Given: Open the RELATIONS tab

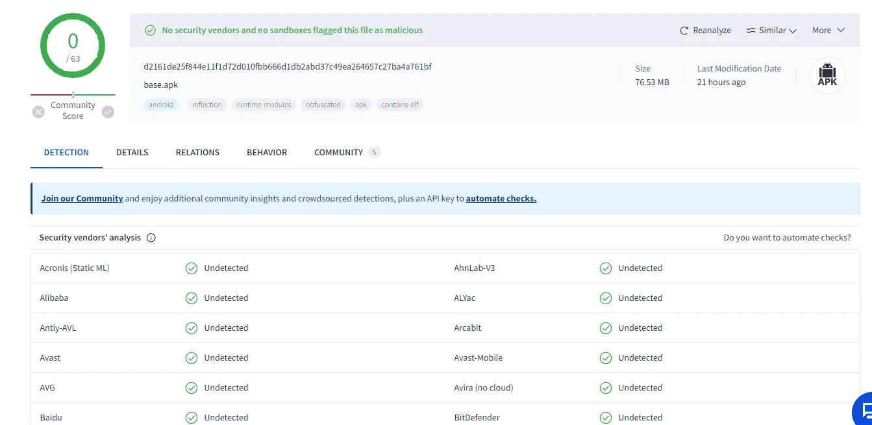Looking at the screenshot, I should click(x=197, y=153).
